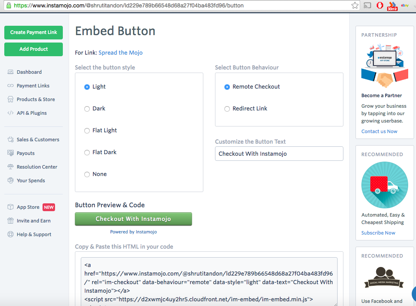This screenshot has width=416, height=306.
Task: Select Redirect Link behaviour
Action: click(227, 109)
